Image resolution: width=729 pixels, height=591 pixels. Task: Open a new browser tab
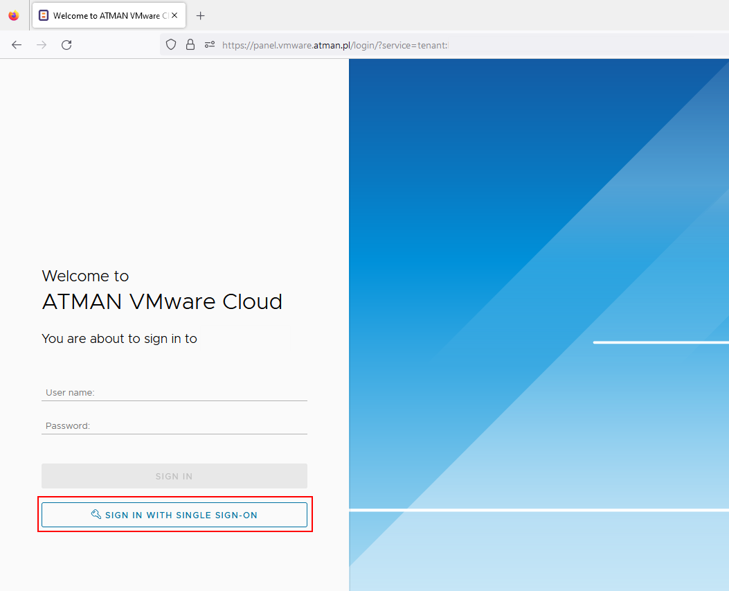pos(200,16)
